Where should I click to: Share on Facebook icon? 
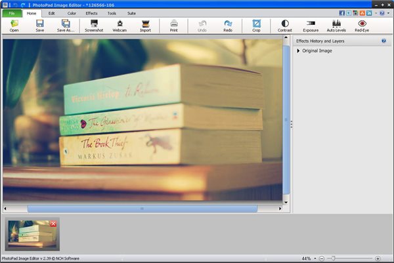[x=341, y=13]
